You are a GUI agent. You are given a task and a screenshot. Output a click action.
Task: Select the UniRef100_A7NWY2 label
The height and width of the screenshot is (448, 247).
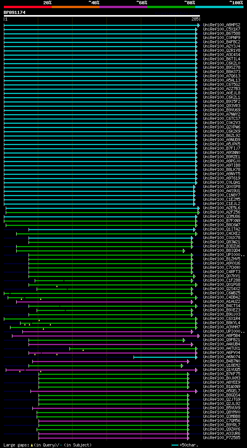tap(222, 114)
